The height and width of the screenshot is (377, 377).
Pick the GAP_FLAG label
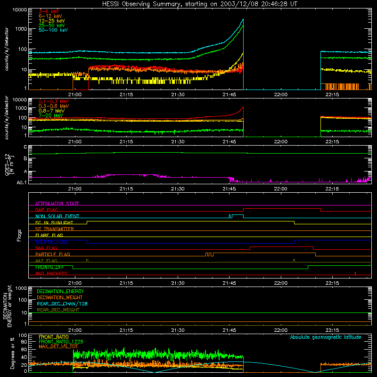(46, 210)
